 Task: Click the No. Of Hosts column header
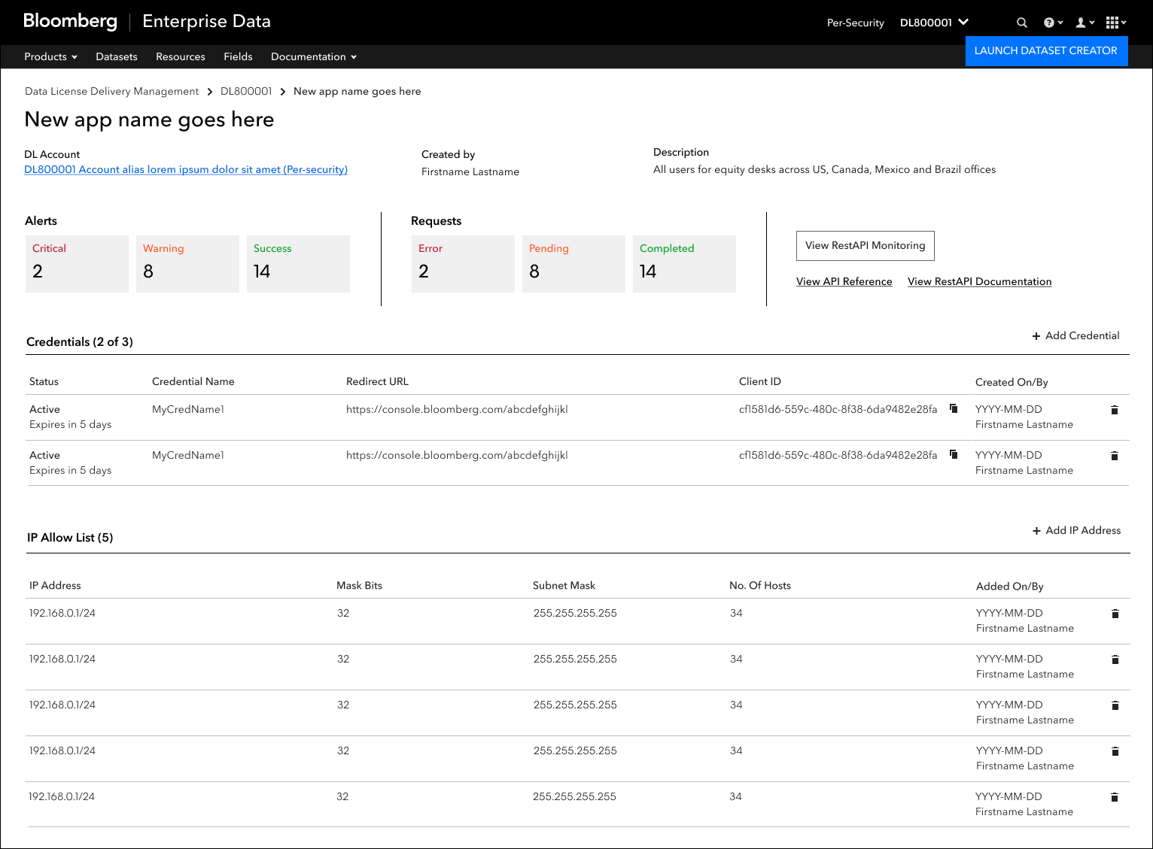[760, 585]
